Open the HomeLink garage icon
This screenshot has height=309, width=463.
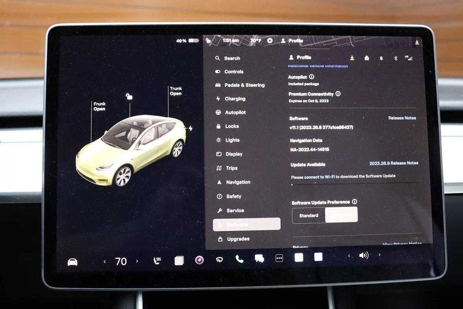(x=367, y=58)
